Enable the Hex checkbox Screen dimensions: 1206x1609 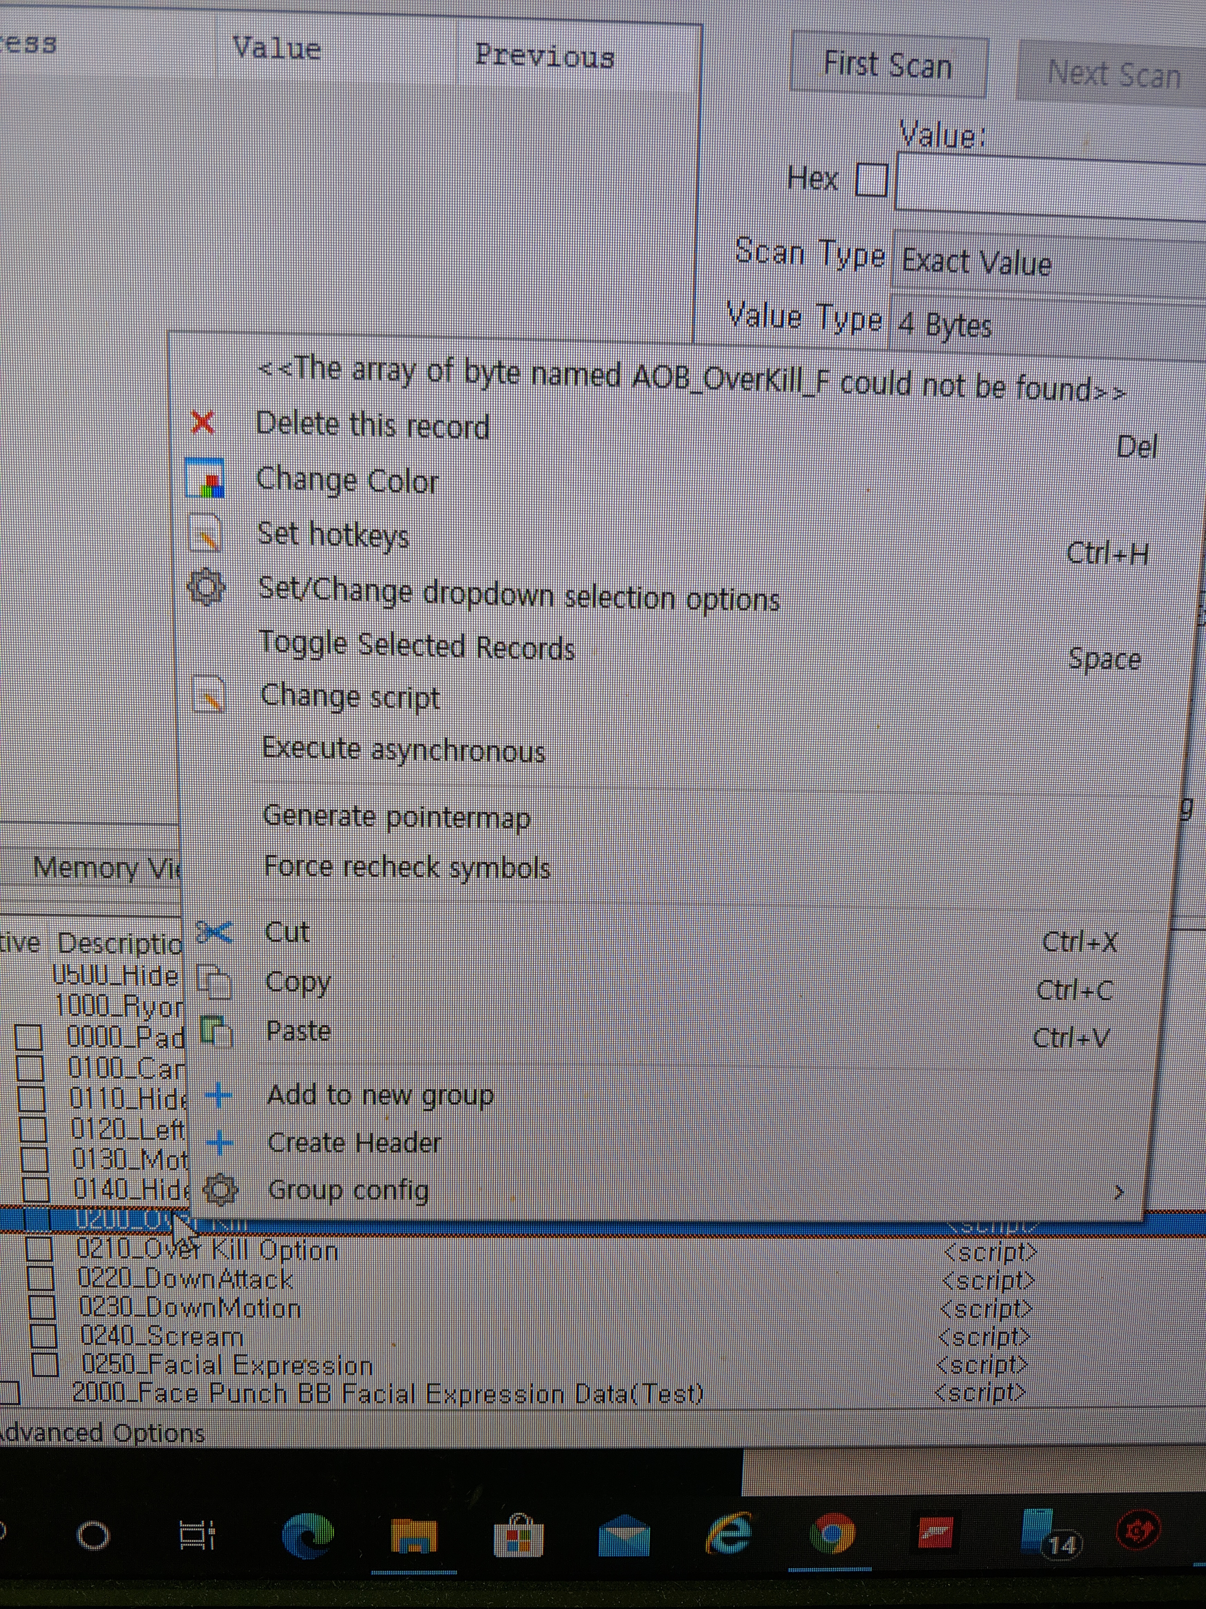coord(872,180)
